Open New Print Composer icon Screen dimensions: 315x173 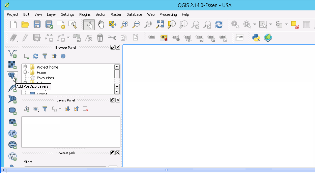click(x=61, y=25)
